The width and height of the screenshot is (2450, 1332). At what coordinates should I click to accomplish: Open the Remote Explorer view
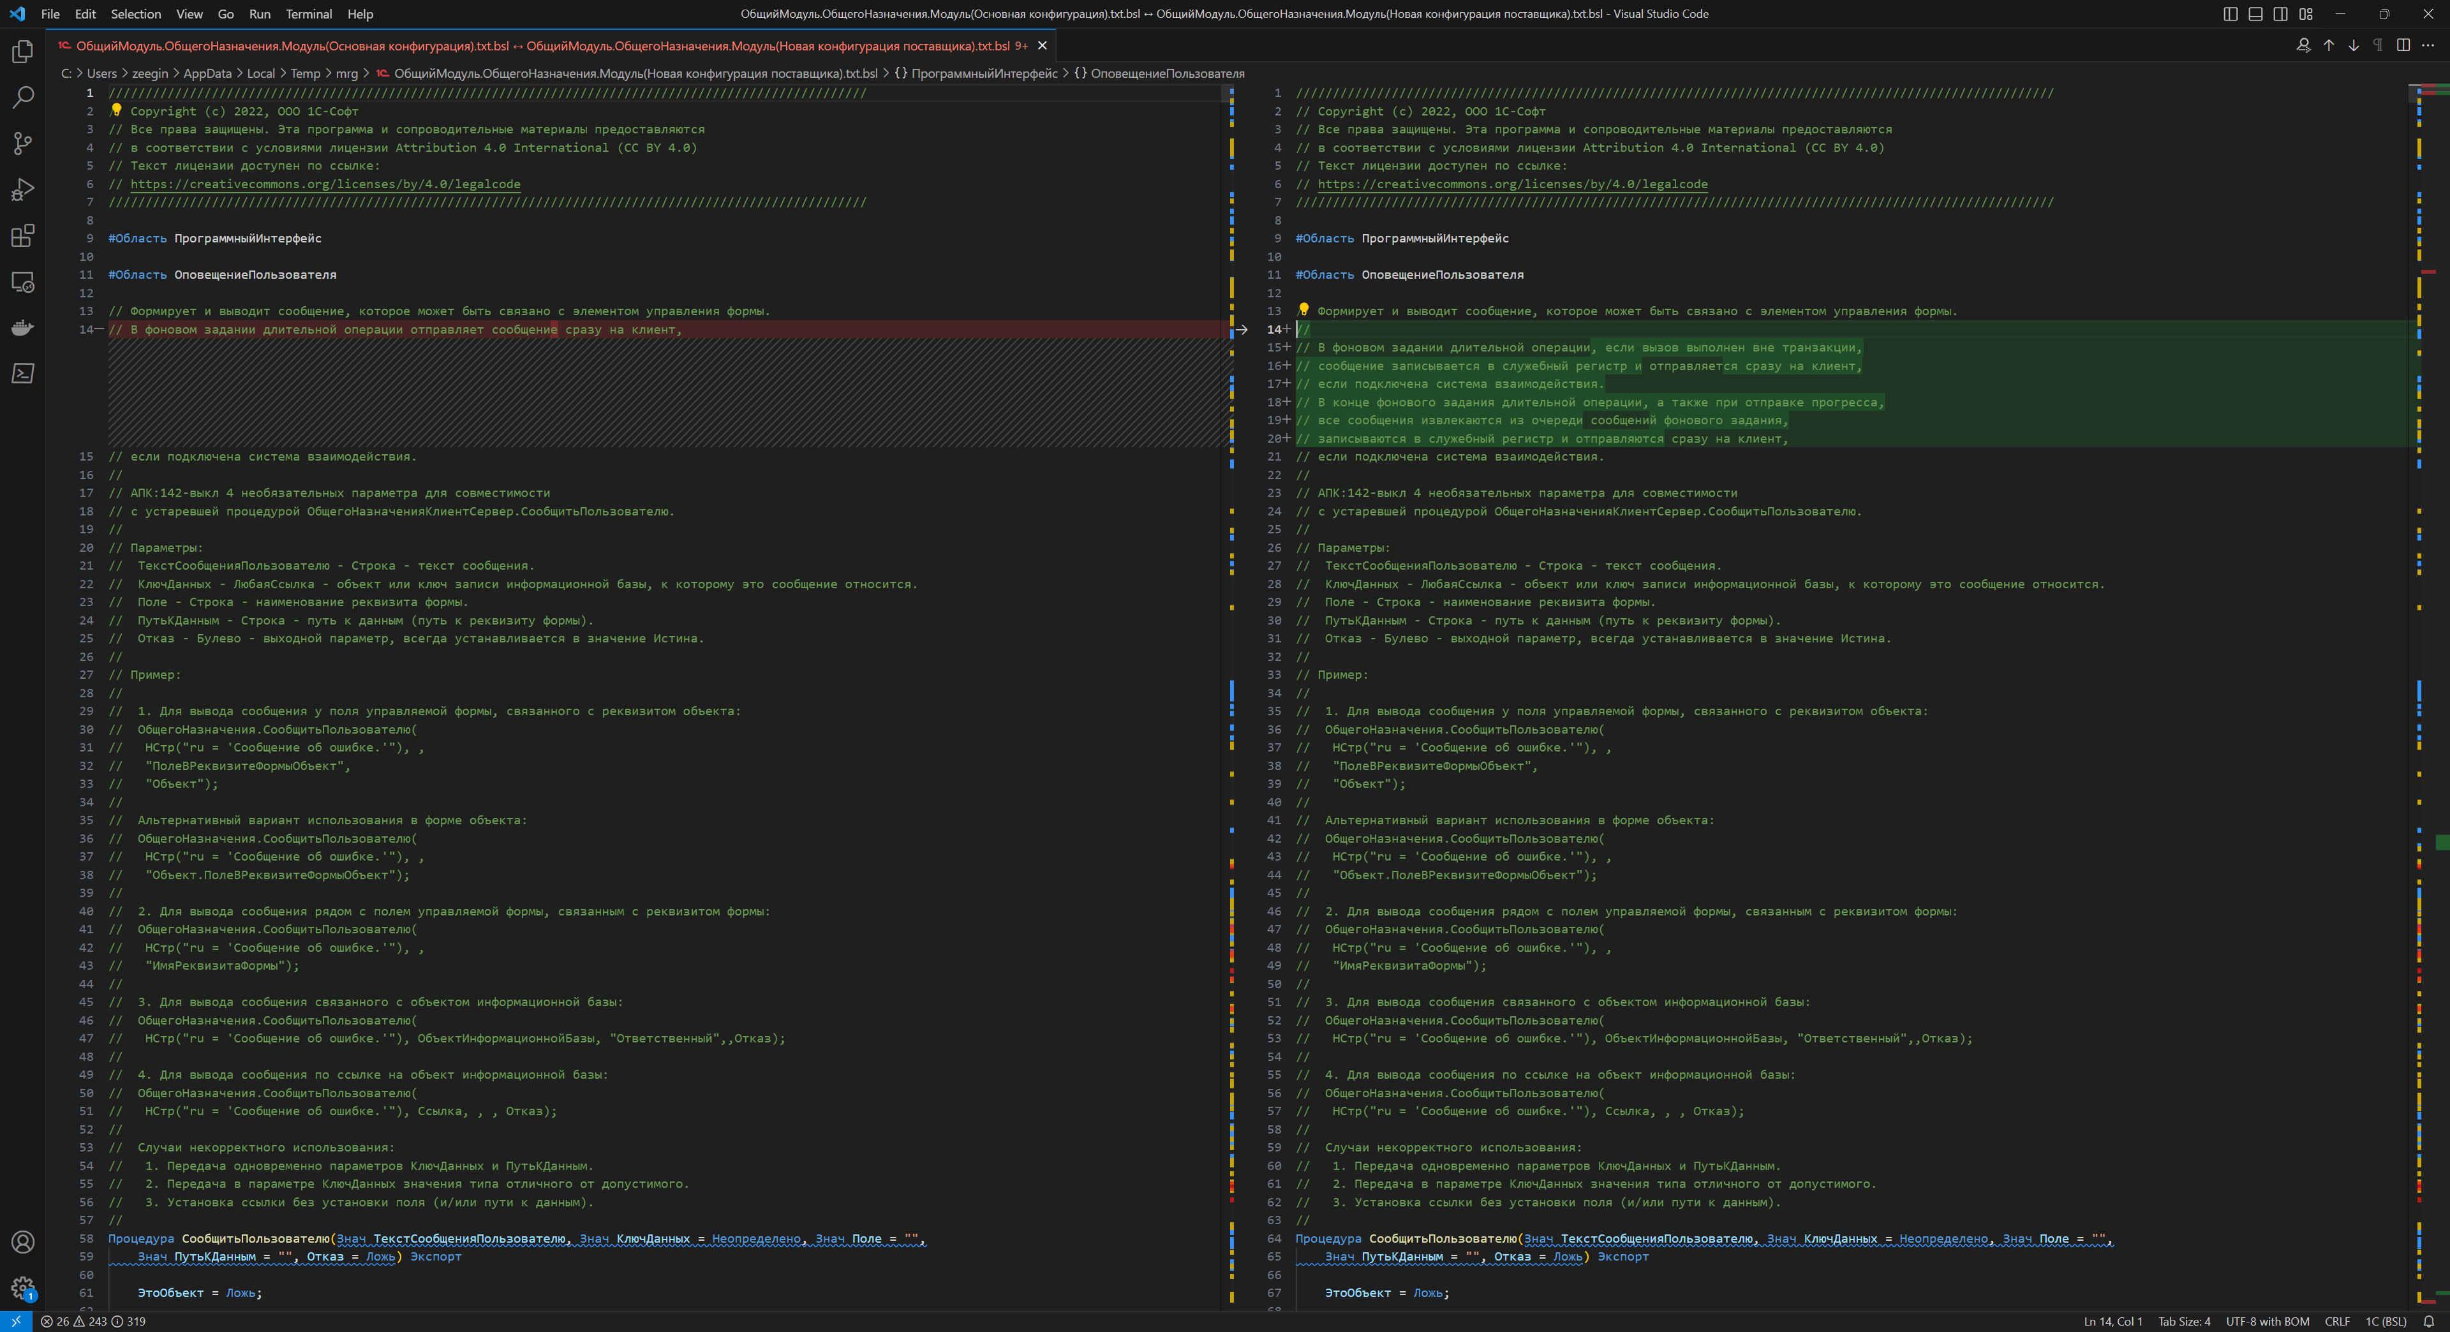23,283
